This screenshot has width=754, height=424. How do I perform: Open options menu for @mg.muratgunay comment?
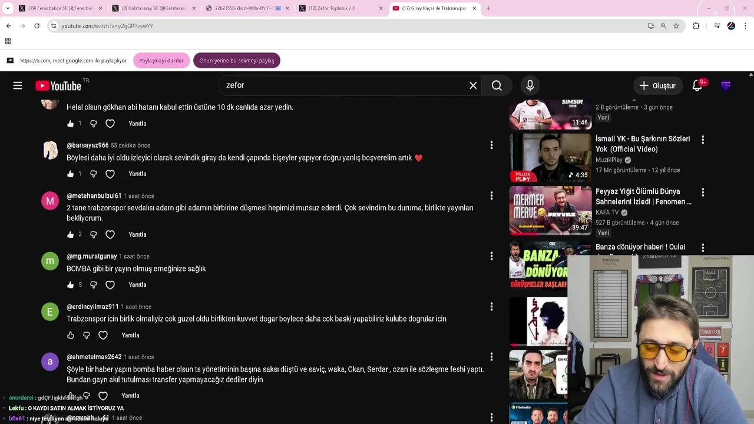(491, 256)
